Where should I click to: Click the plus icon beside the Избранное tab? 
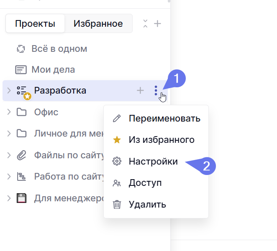click(157, 24)
